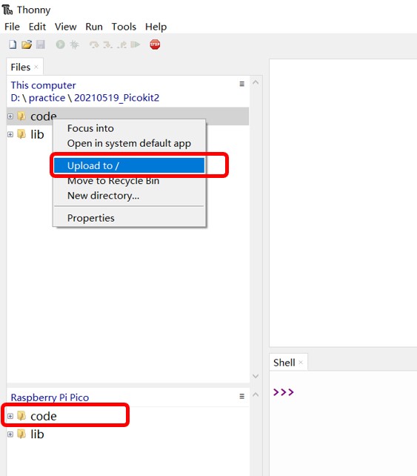Expand code folder on Raspberry Pi Pico
Image resolution: width=417 pixels, height=476 pixels.
pyautogui.click(x=10, y=416)
